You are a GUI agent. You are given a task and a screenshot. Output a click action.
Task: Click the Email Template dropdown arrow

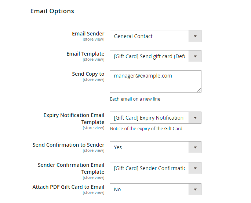coord(195,56)
